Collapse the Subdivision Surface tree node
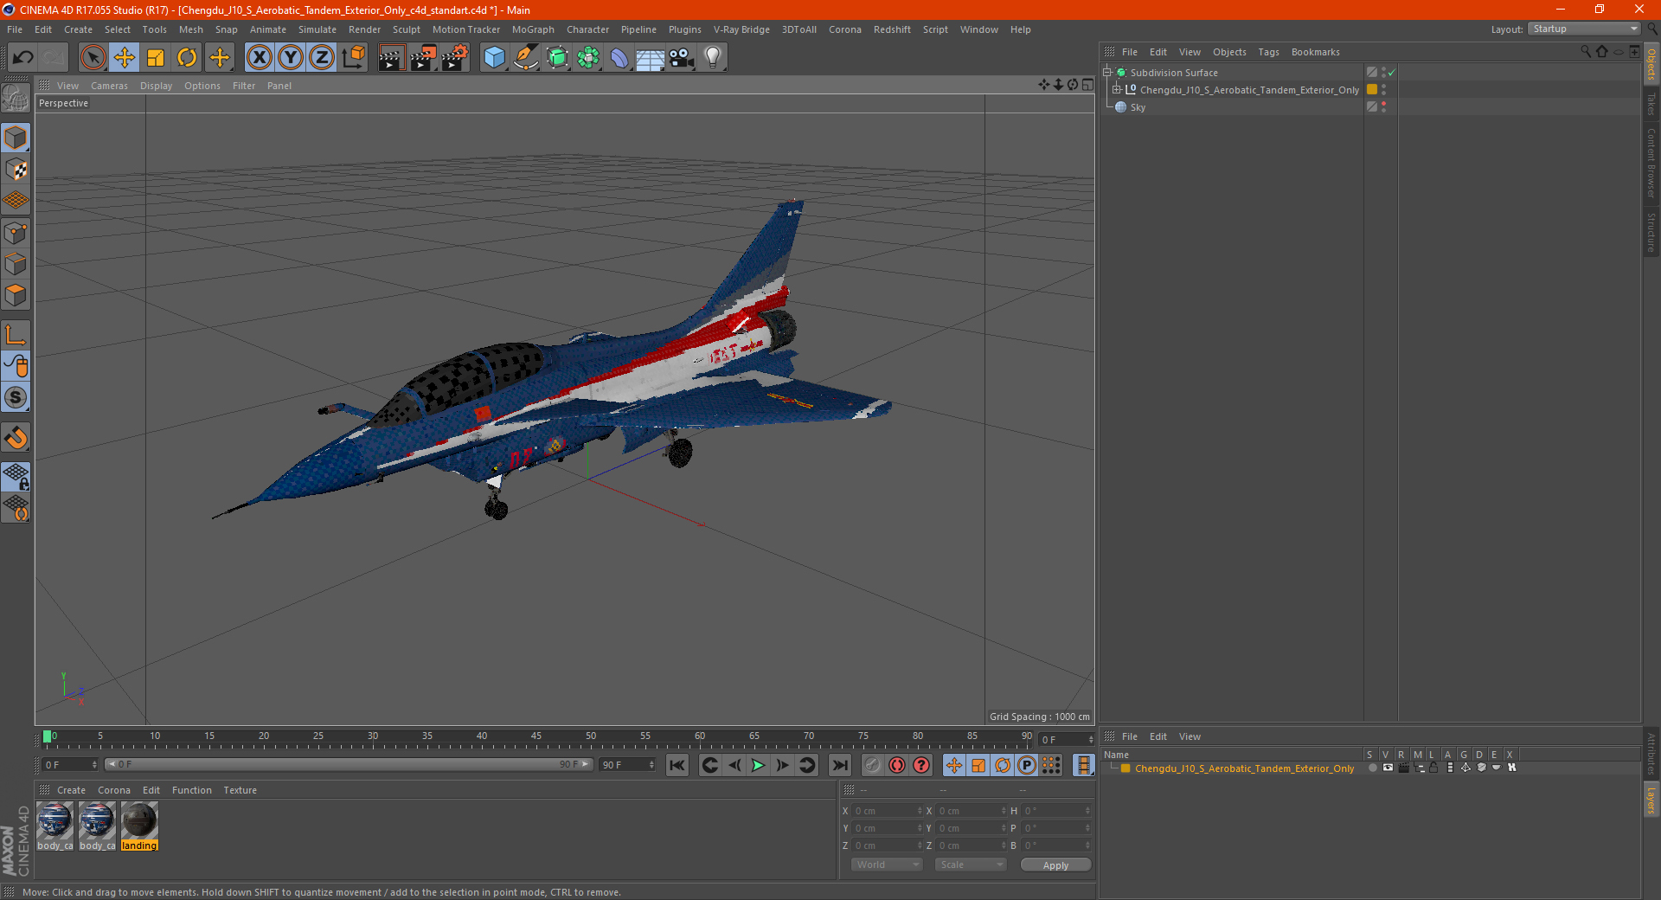 (1107, 73)
